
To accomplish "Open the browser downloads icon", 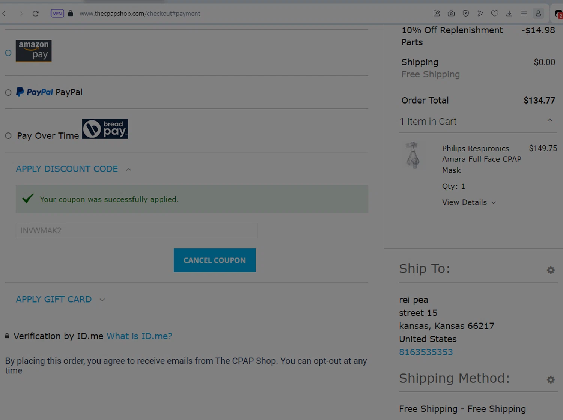I will point(509,14).
